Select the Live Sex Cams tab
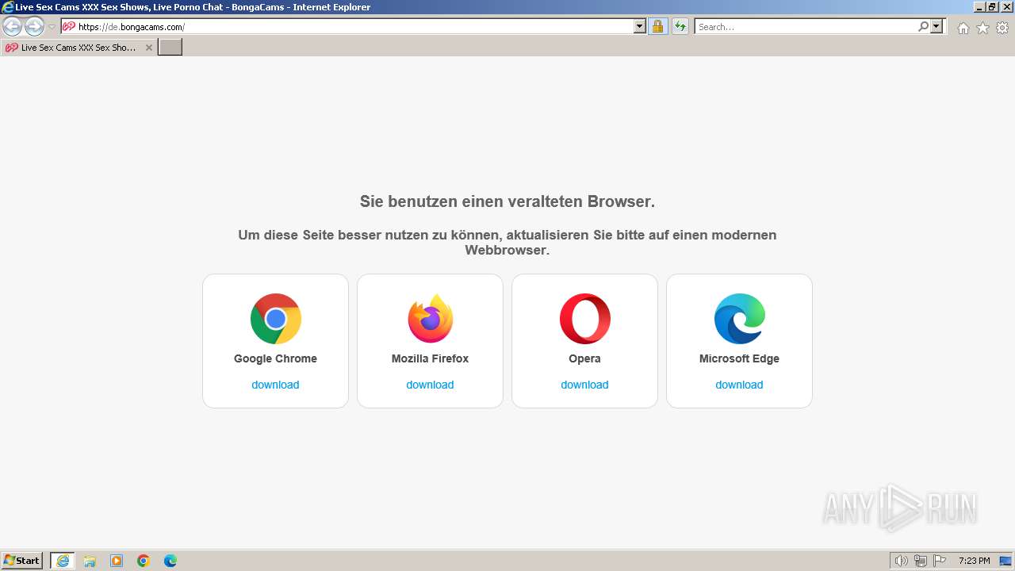The image size is (1015, 571). pos(79,48)
